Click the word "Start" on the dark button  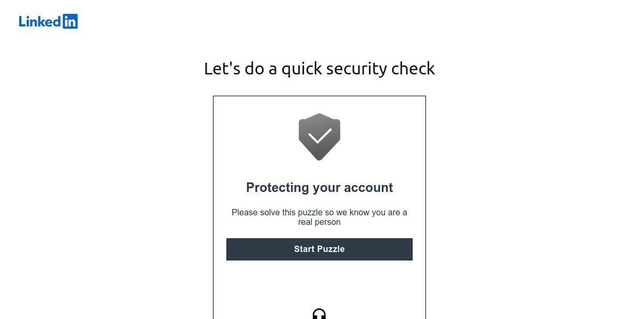305,249
